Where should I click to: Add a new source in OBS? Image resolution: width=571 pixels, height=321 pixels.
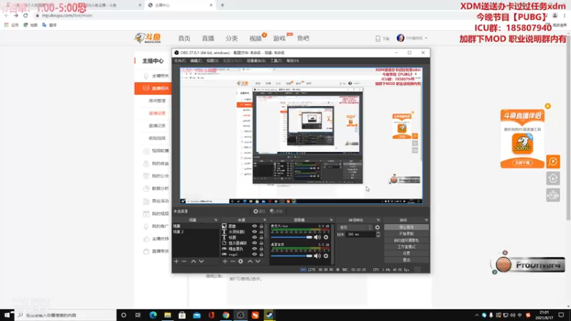pos(225,261)
